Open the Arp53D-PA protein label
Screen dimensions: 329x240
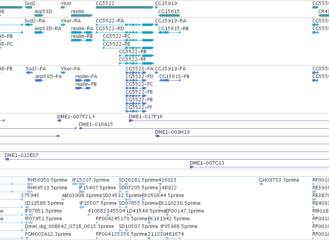(x=48, y=77)
